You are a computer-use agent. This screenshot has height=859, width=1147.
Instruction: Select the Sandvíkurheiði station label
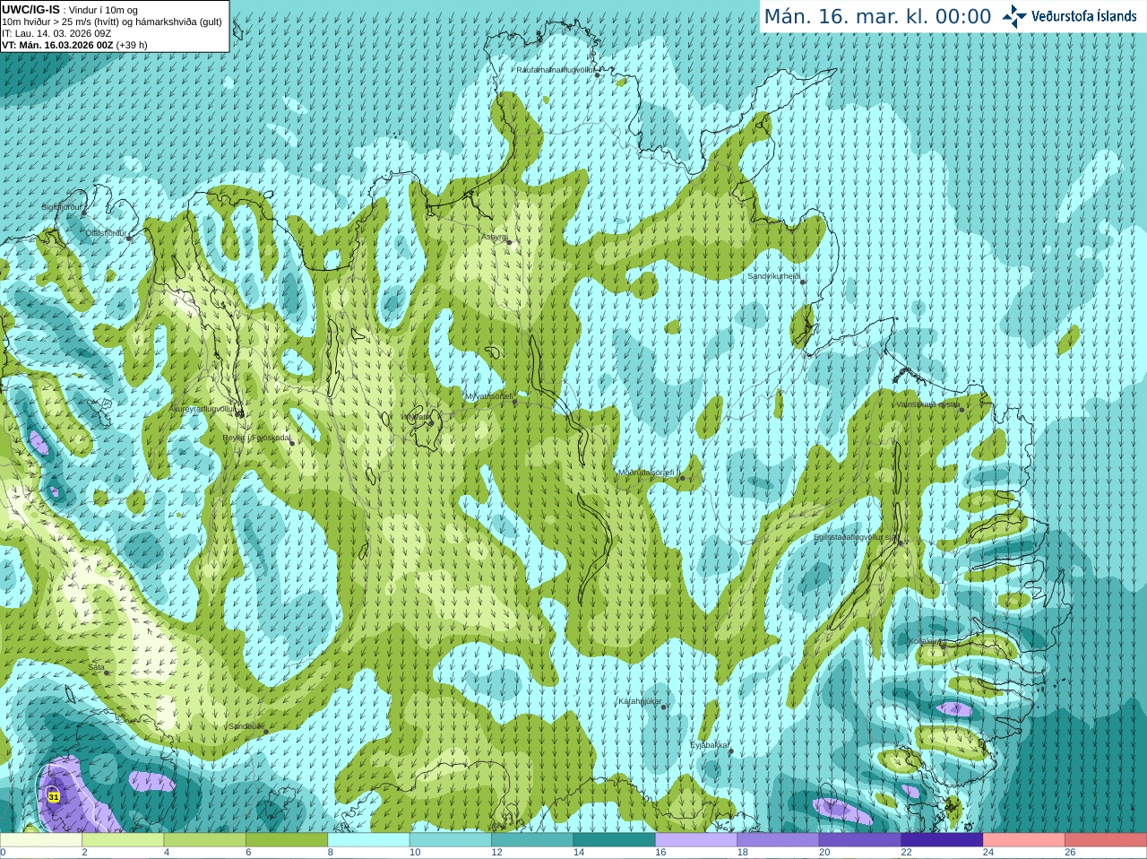point(773,276)
